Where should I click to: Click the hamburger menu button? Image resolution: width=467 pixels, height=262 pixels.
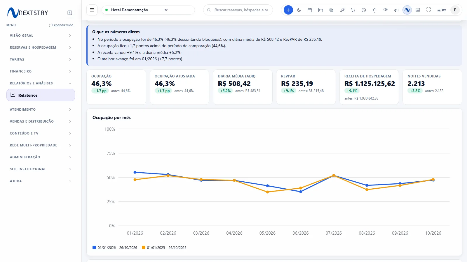click(x=92, y=10)
